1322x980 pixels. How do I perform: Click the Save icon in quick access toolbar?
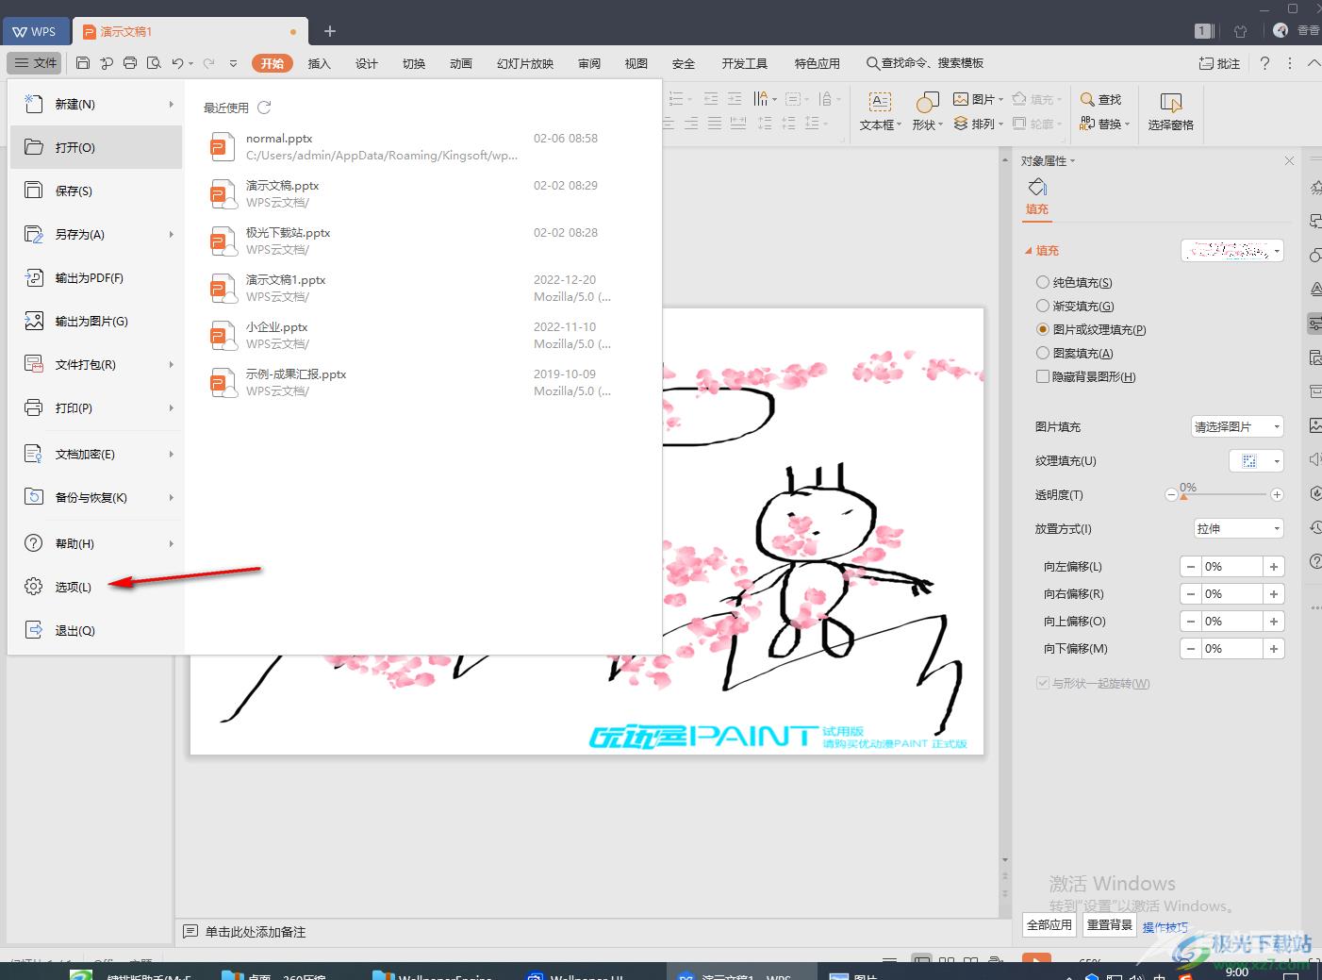(83, 63)
